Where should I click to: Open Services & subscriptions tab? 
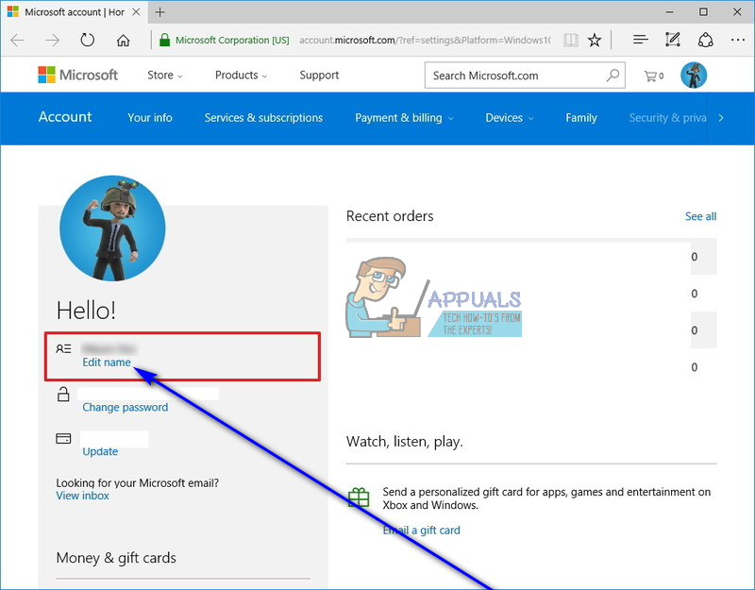click(x=263, y=118)
